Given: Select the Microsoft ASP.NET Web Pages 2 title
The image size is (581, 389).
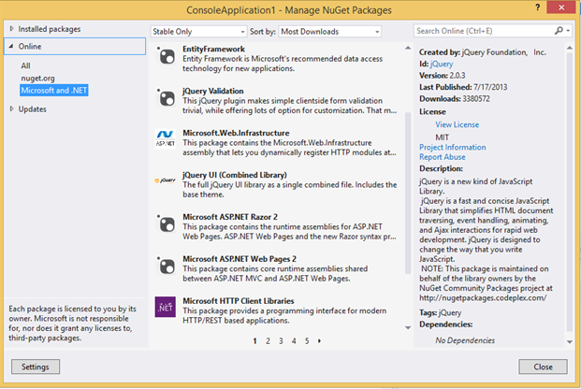Looking at the screenshot, I should pos(240,259).
